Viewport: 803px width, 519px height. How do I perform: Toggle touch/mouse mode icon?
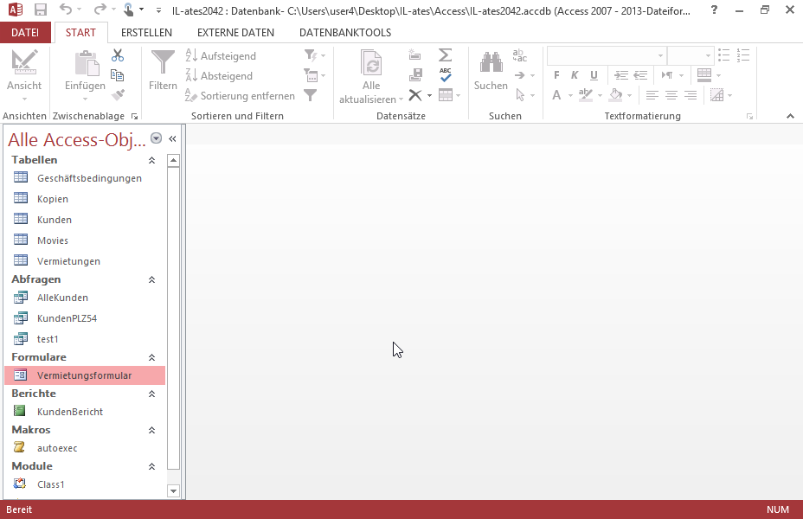(128, 10)
